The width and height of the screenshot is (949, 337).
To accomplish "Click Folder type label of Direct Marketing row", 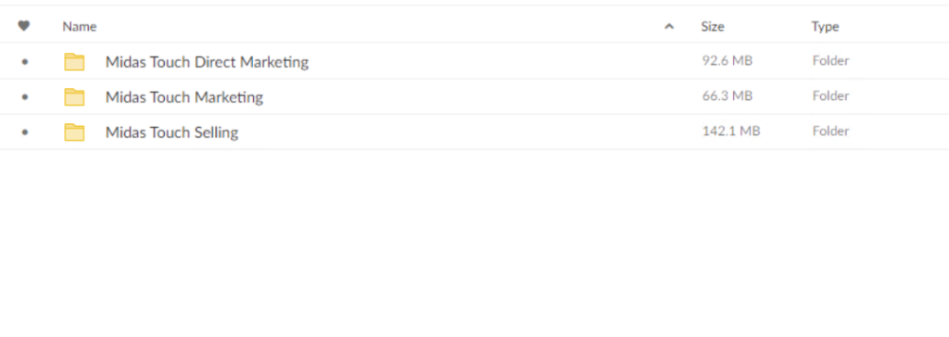I will [x=830, y=61].
